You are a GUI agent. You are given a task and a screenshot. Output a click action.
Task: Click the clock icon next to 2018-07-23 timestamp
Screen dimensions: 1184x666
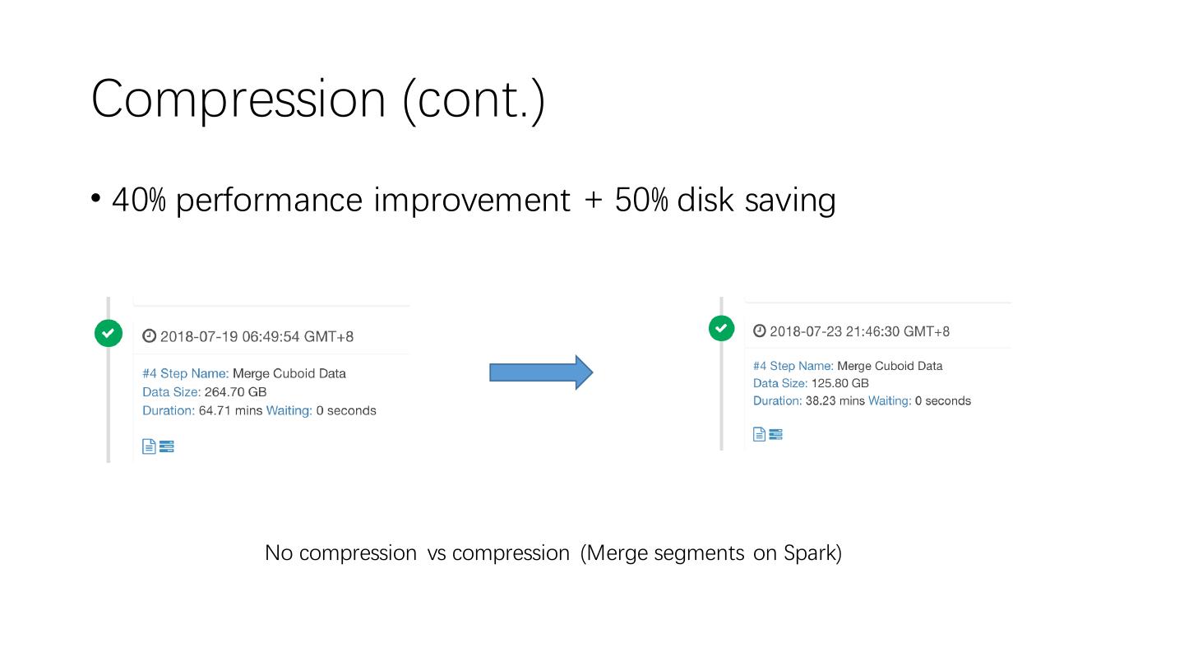point(759,331)
